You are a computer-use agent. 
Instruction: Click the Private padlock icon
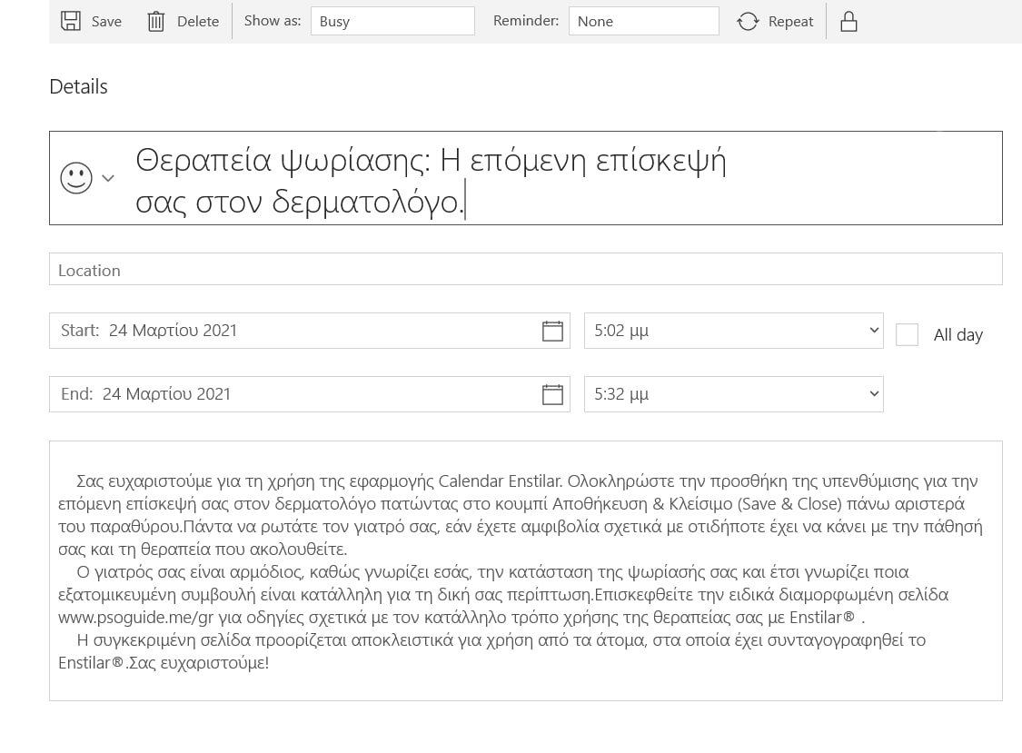tap(848, 22)
